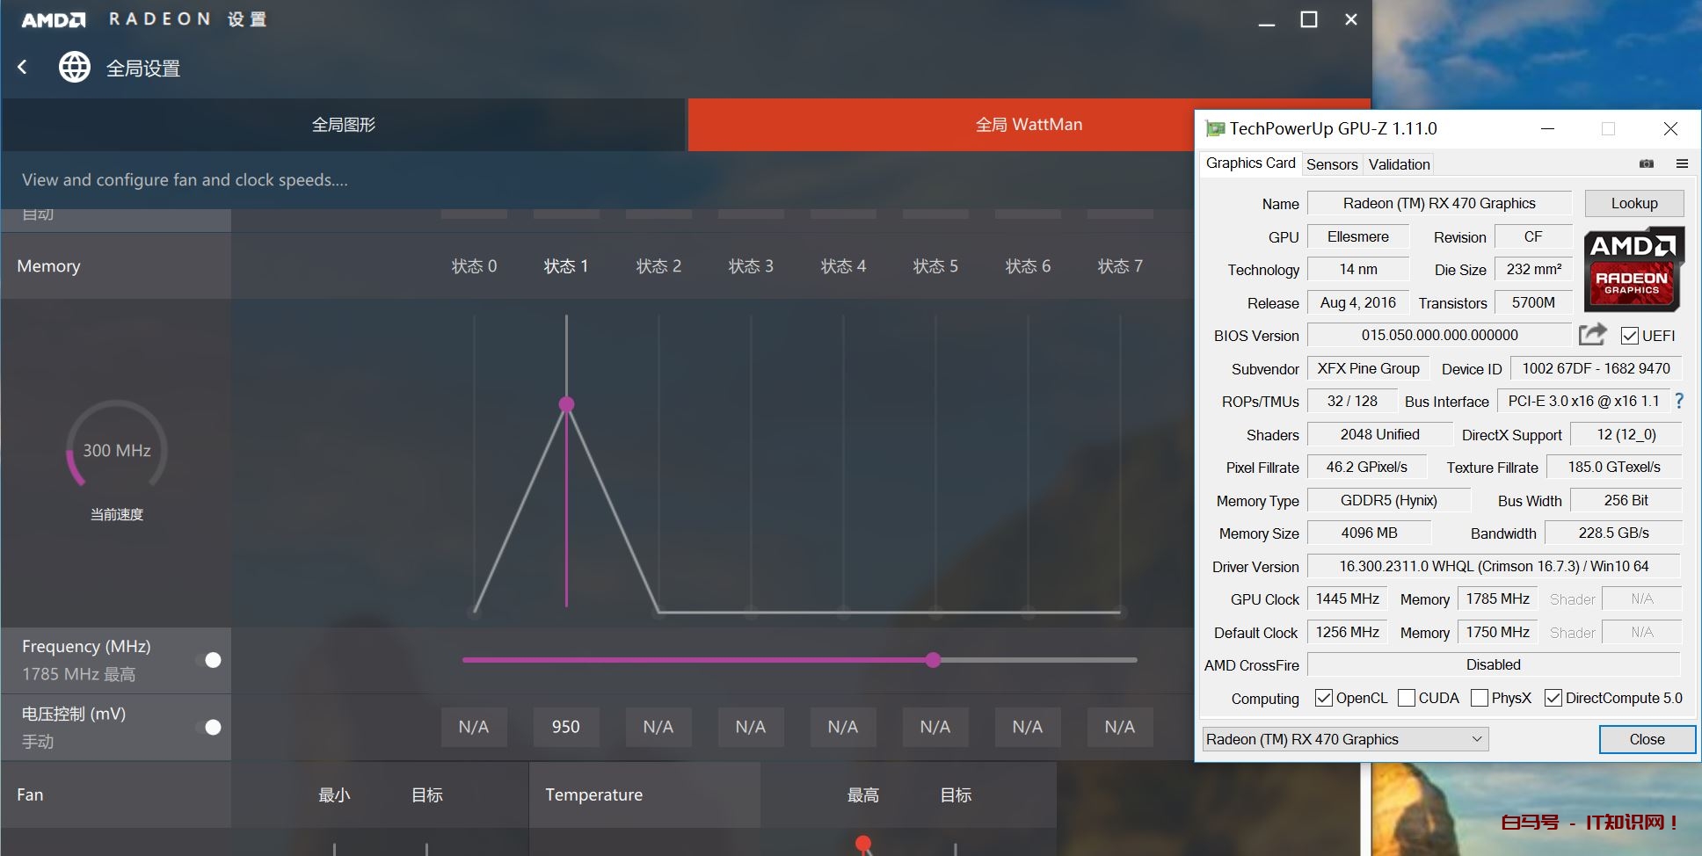The image size is (1702, 856).
Task: Open the Radeon RX 470 Graphics dropdown
Action: point(1345,739)
